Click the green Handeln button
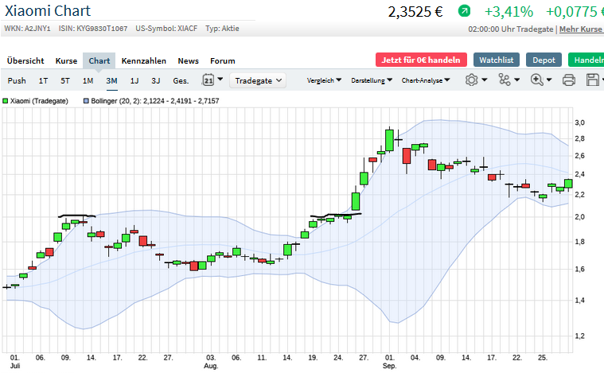 pos(586,60)
